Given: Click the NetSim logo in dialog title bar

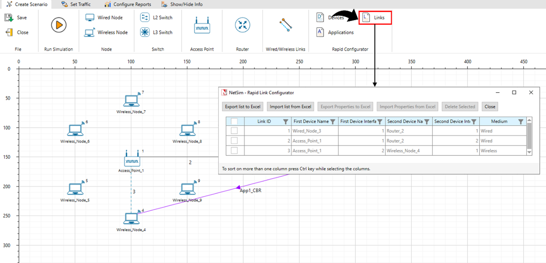Looking at the screenshot, I should (224, 92).
